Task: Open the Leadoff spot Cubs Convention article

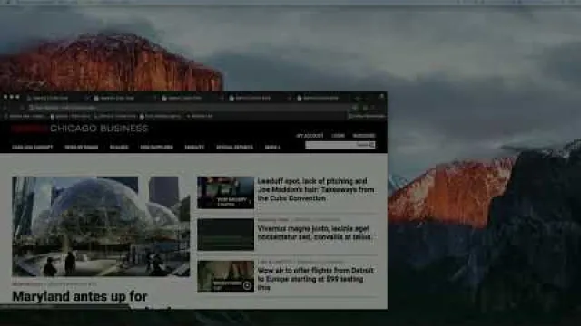Action: [316, 189]
